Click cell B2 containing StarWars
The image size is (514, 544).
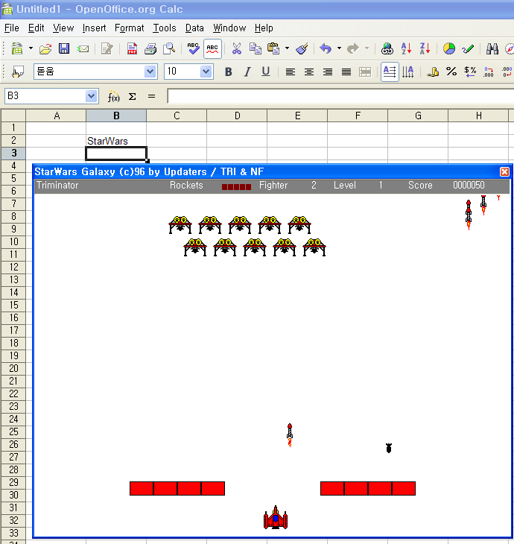[116, 141]
